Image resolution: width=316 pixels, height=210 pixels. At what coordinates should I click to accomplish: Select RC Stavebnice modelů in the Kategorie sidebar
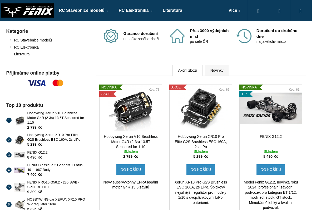[x=33, y=40]
